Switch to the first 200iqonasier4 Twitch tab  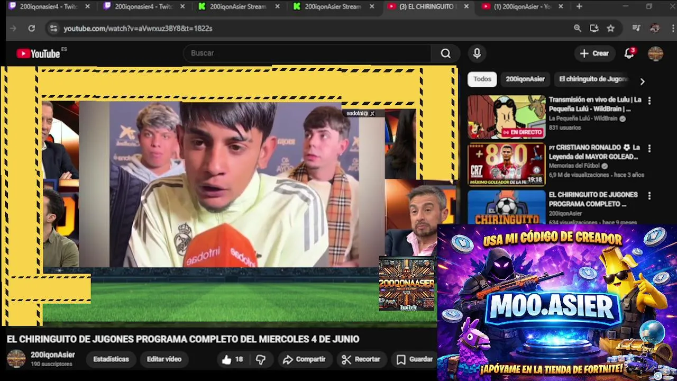(x=48, y=6)
